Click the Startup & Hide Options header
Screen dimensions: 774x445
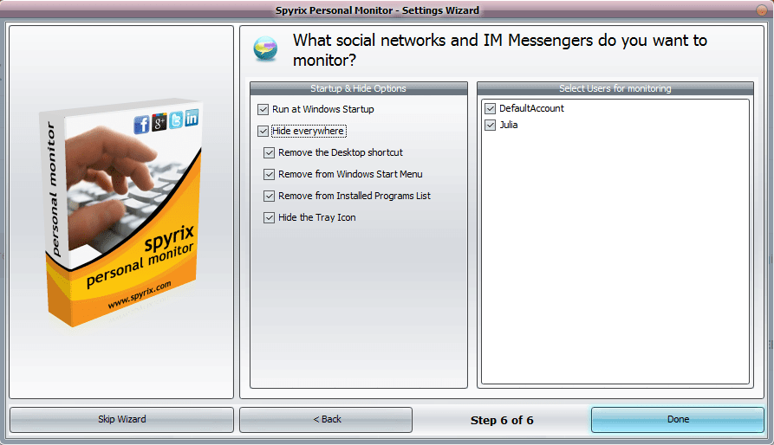click(358, 88)
